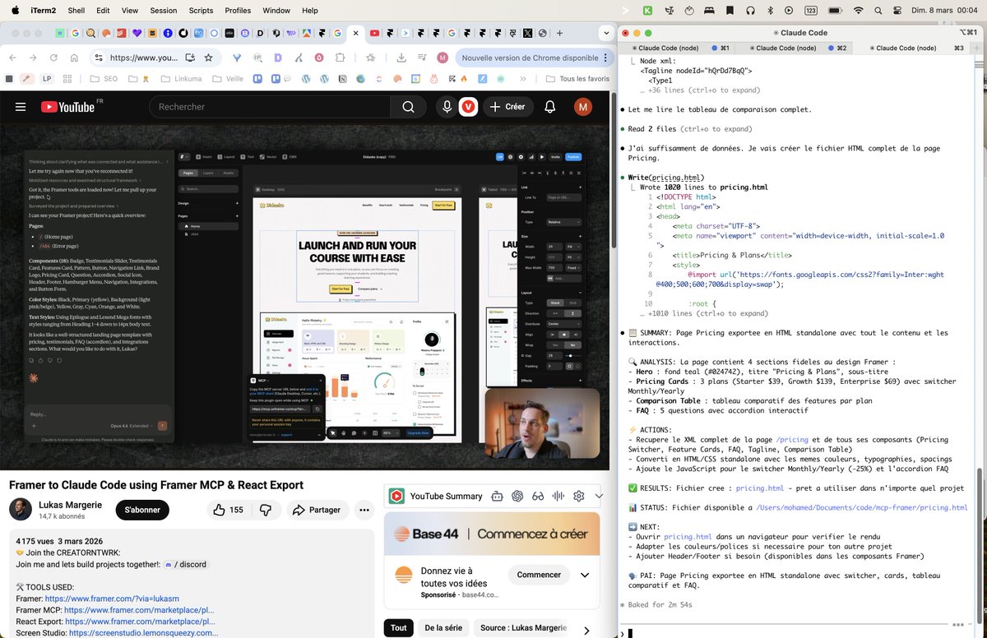Click the red V extension icon beside microphone
987x638 pixels.
(469, 107)
